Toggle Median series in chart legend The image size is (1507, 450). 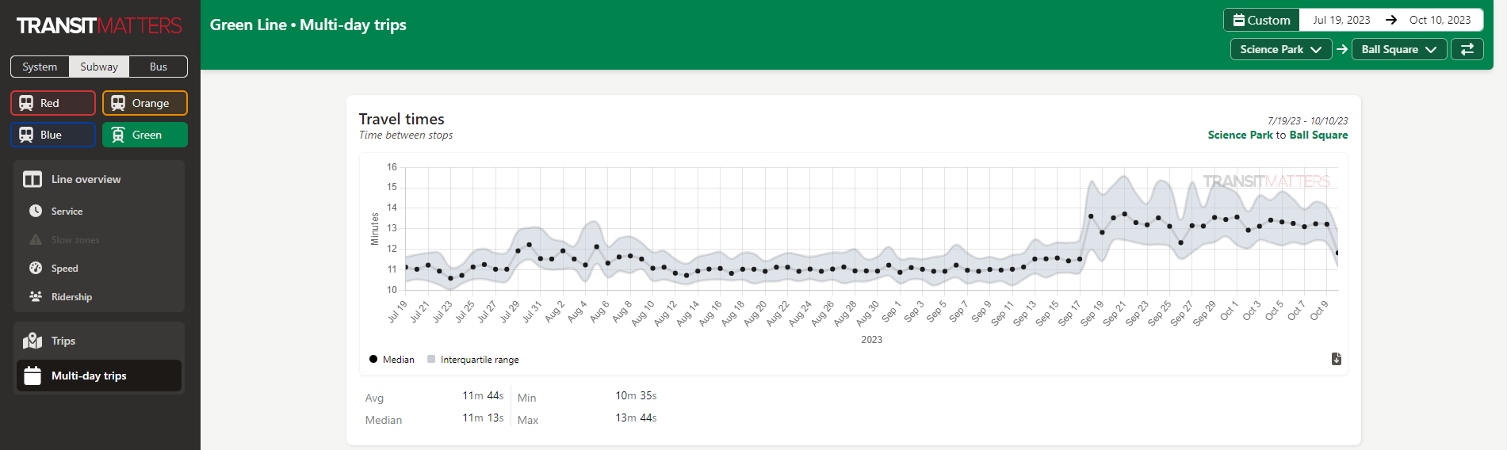tap(392, 359)
